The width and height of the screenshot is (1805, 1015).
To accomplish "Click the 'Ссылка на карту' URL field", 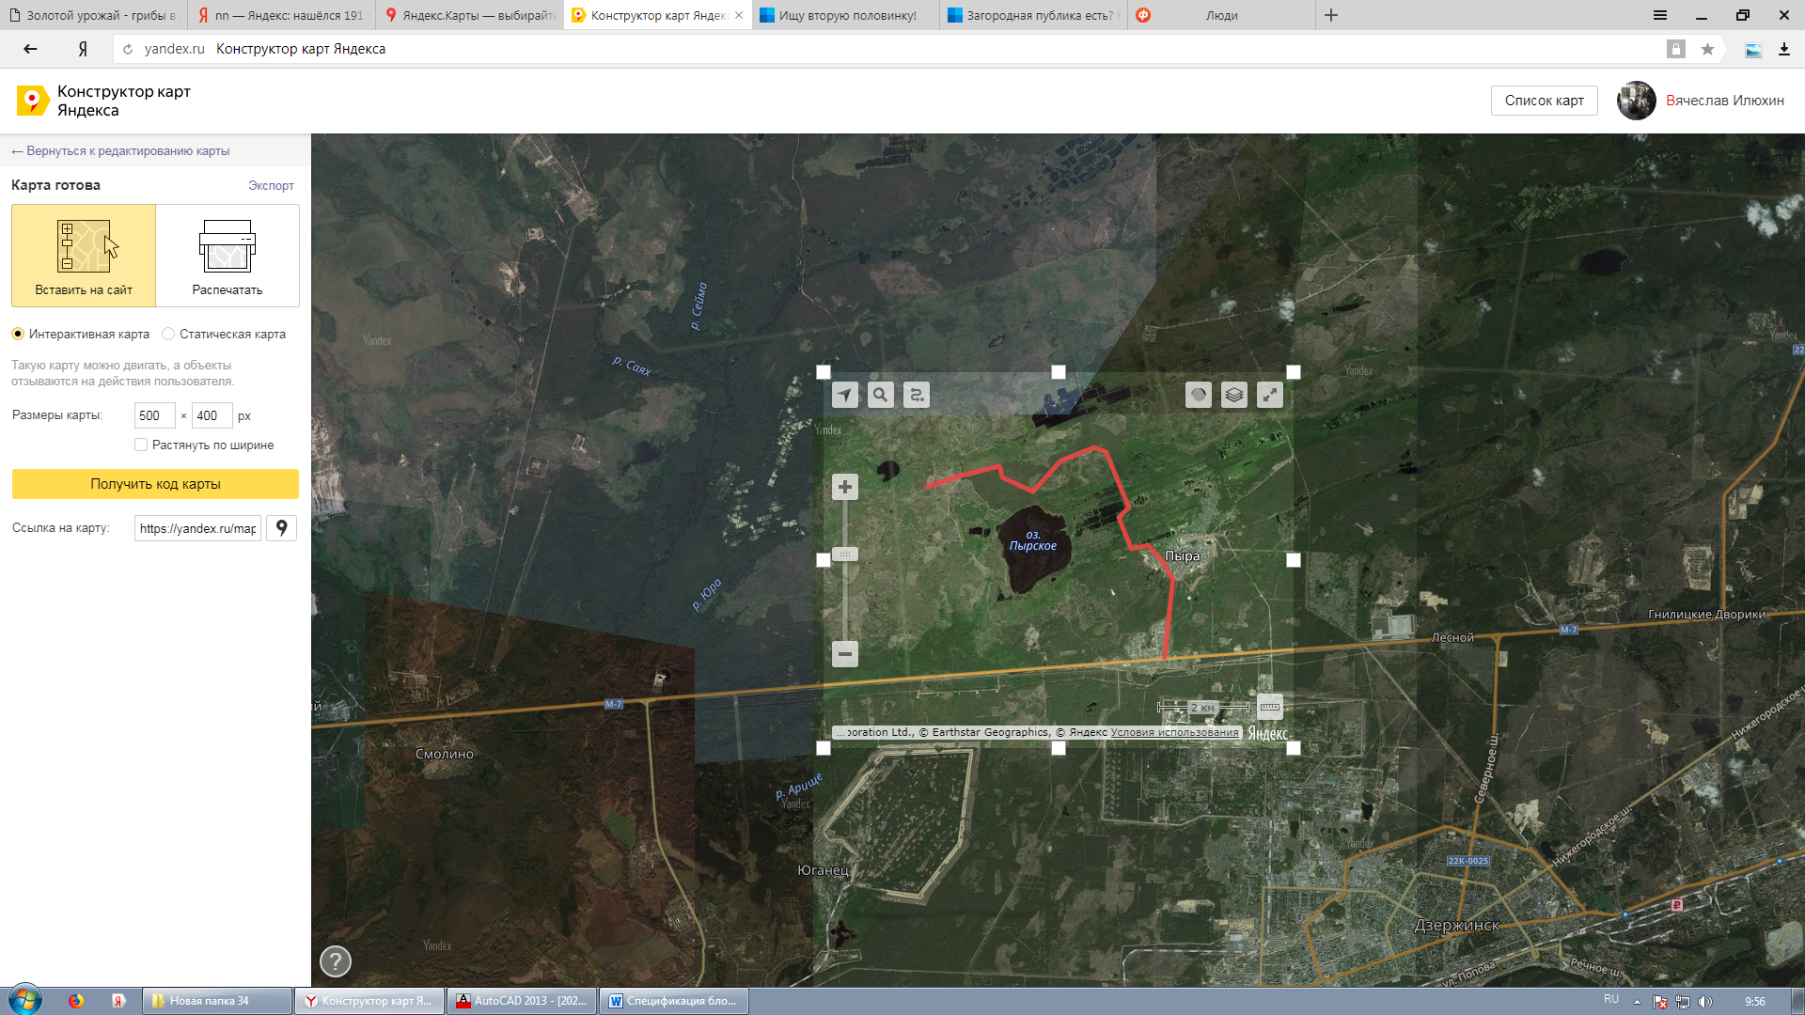I will (x=197, y=528).
